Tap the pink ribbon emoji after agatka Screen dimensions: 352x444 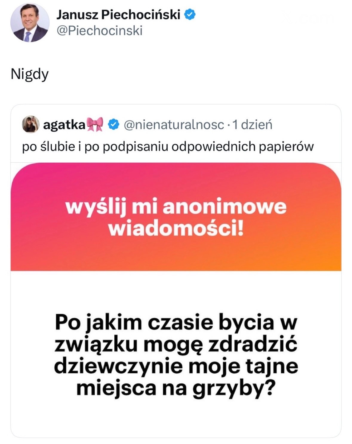click(94, 125)
